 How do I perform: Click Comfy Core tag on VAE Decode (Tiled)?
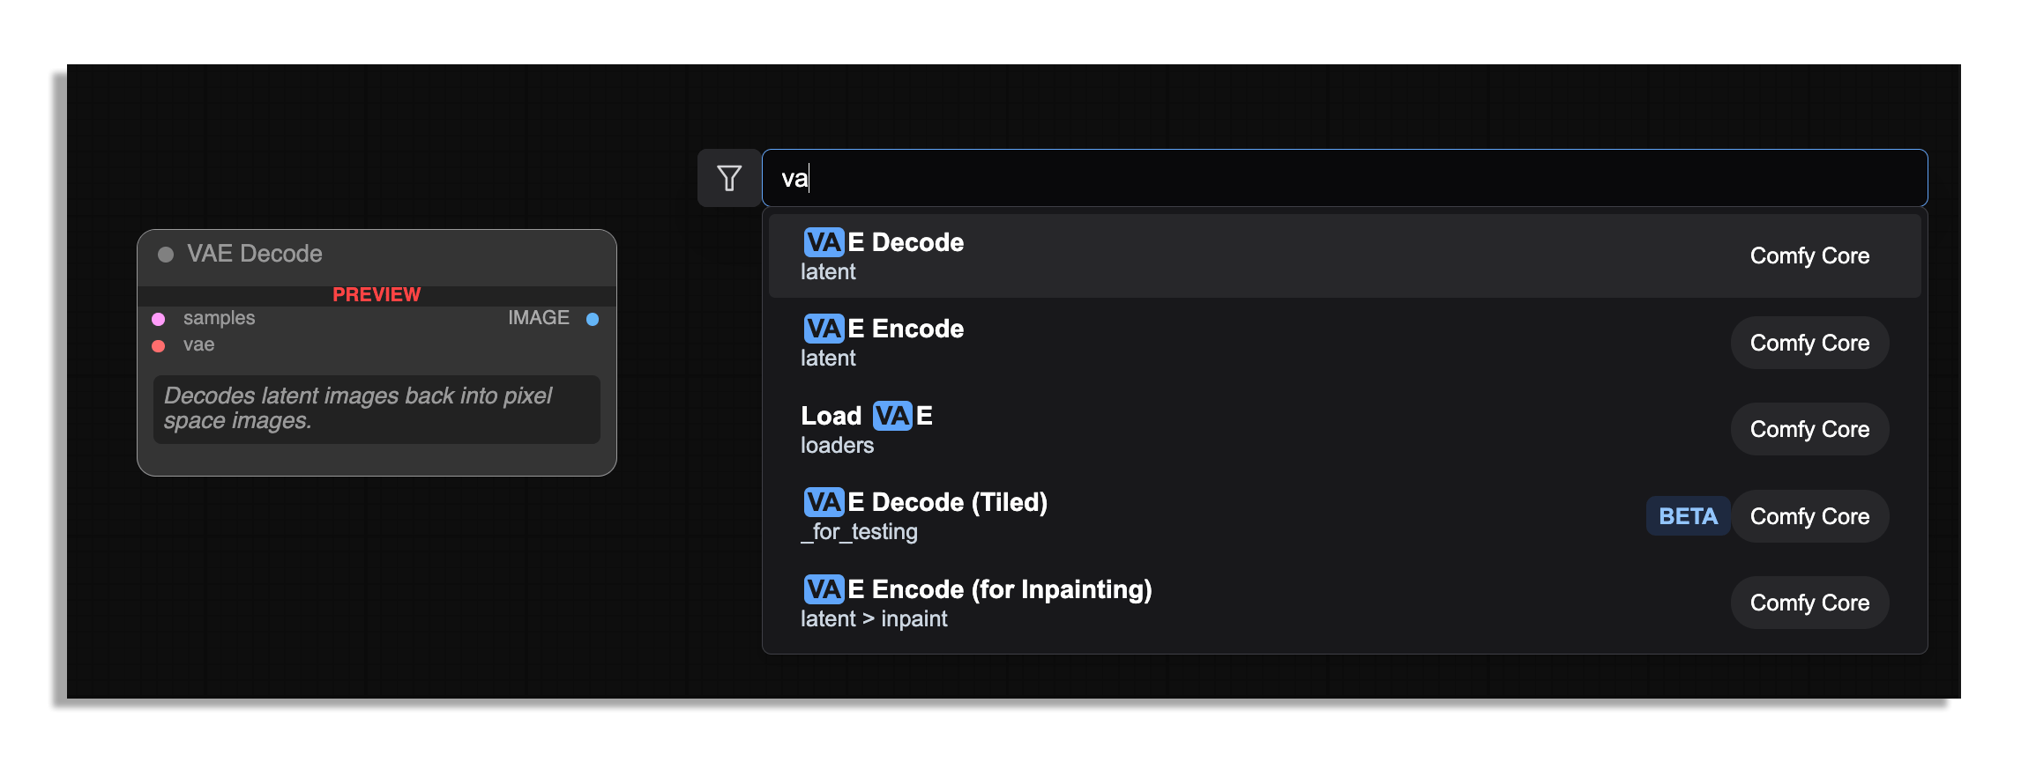(1809, 516)
